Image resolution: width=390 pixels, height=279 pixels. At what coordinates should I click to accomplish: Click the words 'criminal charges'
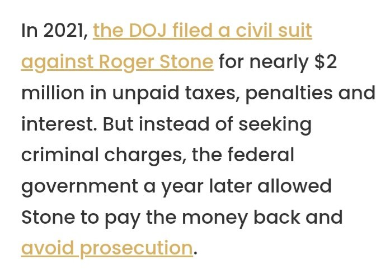pos(101,155)
